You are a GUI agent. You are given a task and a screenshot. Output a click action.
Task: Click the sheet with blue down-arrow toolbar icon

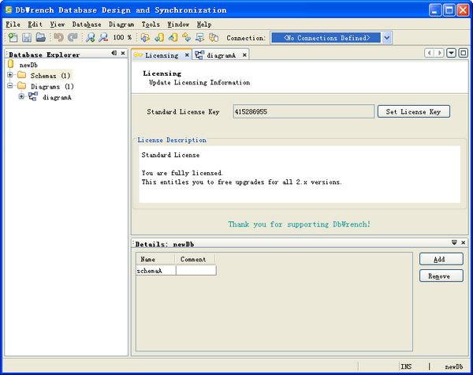[199, 37]
